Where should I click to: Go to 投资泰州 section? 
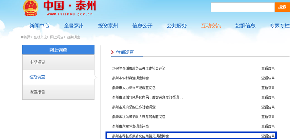coord(108,26)
